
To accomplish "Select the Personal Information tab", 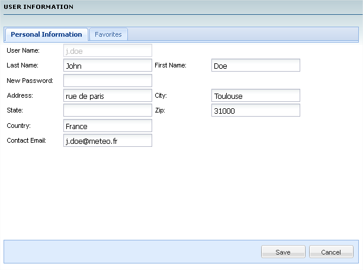I will (x=46, y=34).
